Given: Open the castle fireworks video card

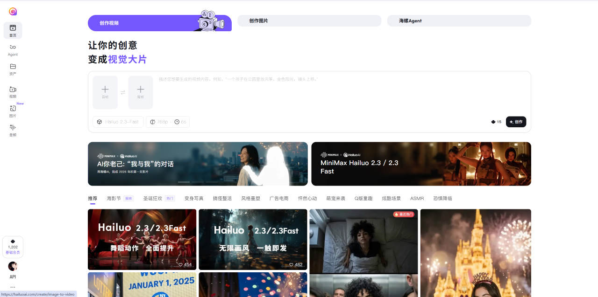Looking at the screenshot, I should click(x=476, y=253).
